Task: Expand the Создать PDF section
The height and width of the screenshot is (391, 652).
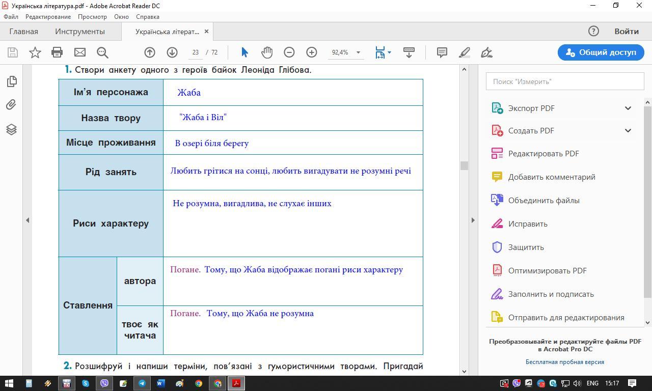Action: coord(628,130)
